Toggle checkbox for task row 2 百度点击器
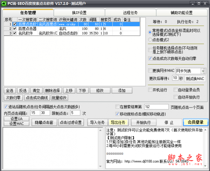 coord(15,29)
